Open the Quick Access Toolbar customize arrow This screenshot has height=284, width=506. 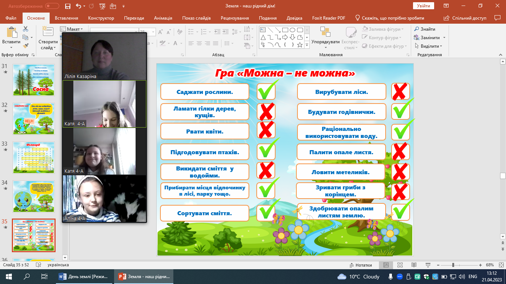123,6
